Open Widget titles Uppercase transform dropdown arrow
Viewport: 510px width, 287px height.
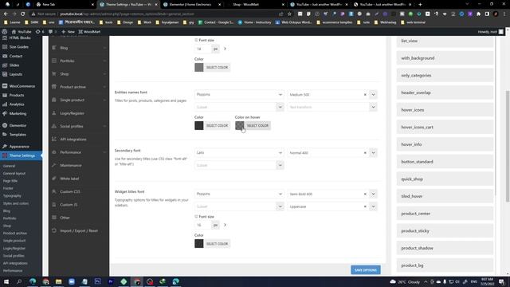click(374, 206)
